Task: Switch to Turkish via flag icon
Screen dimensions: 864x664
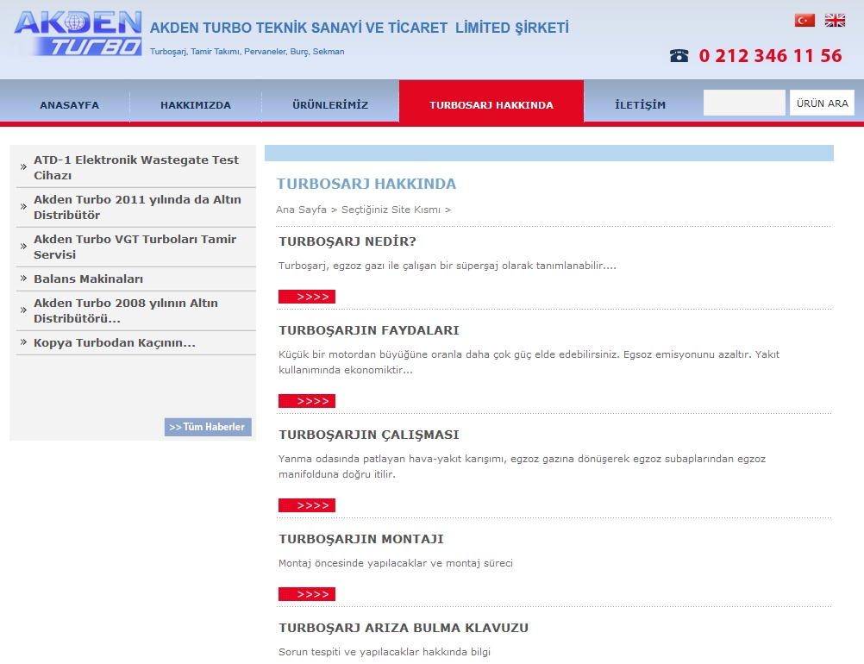Action: [x=805, y=21]
